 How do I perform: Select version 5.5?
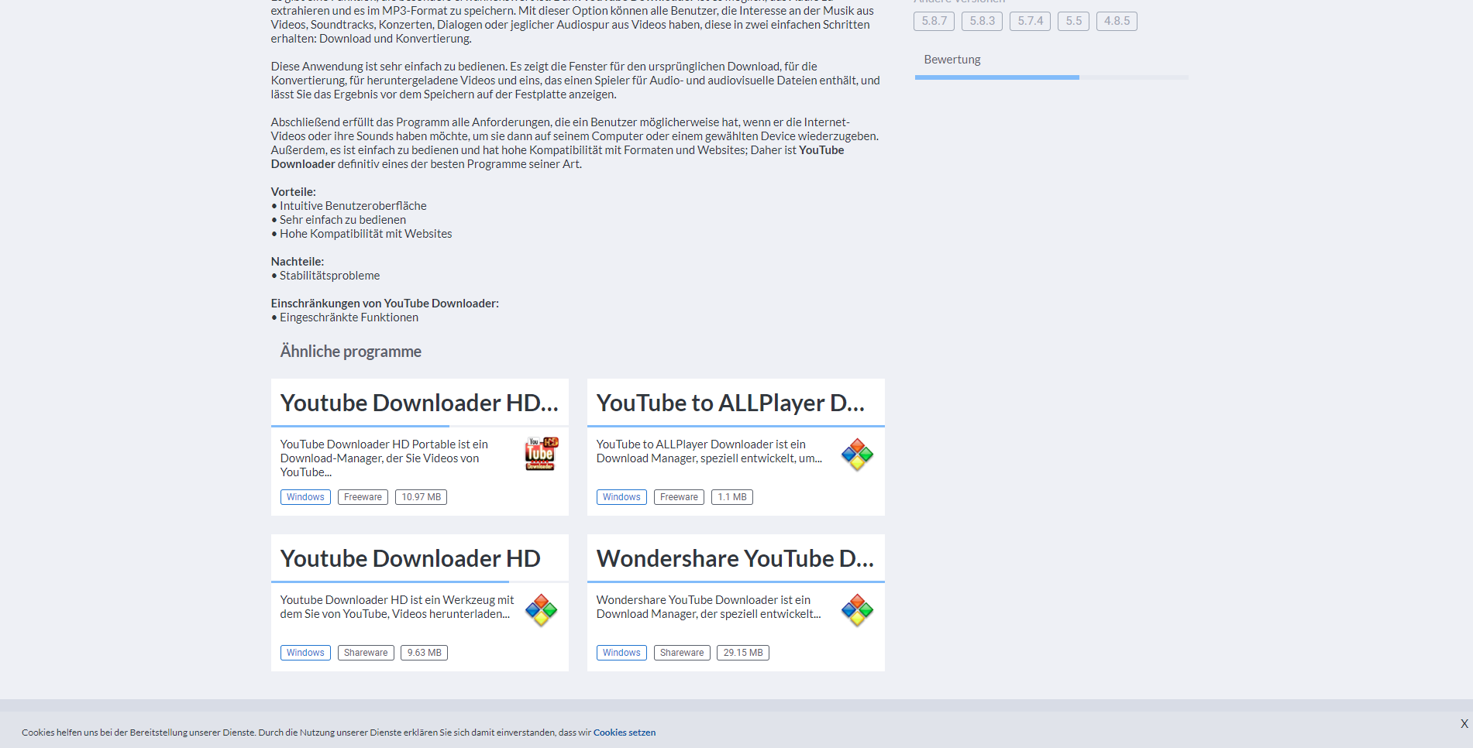(x=1073, y=21)
